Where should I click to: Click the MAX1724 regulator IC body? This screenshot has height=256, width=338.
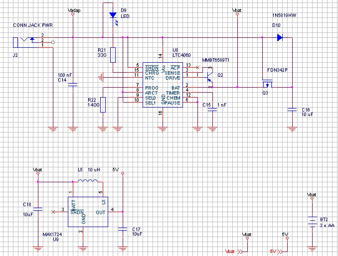click(x=87, y=211)
